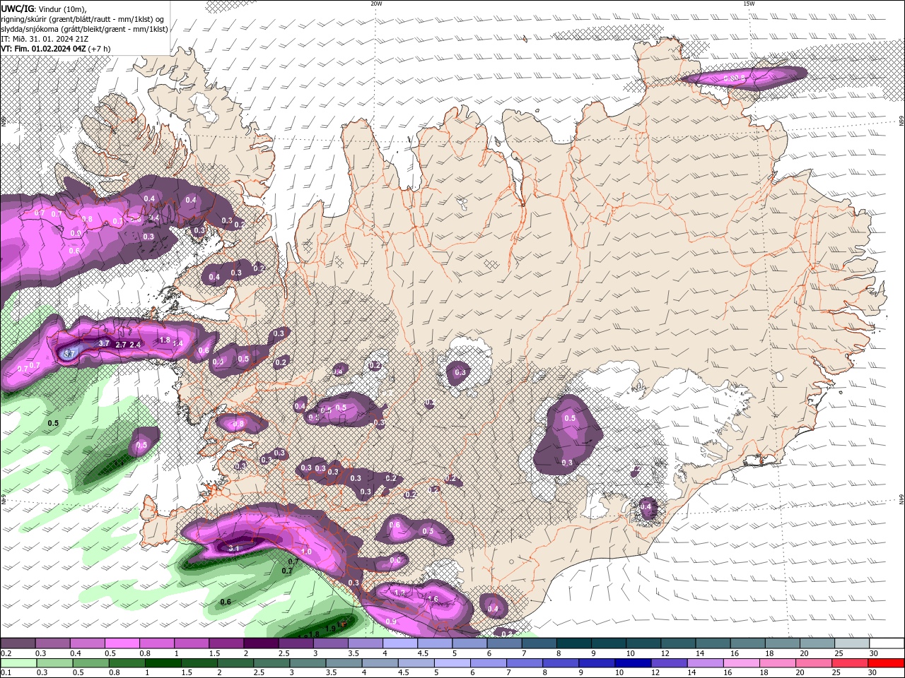Click the '20W' longitude label
The width and height of the screenshot is (905, 678).
click(376, 4)
